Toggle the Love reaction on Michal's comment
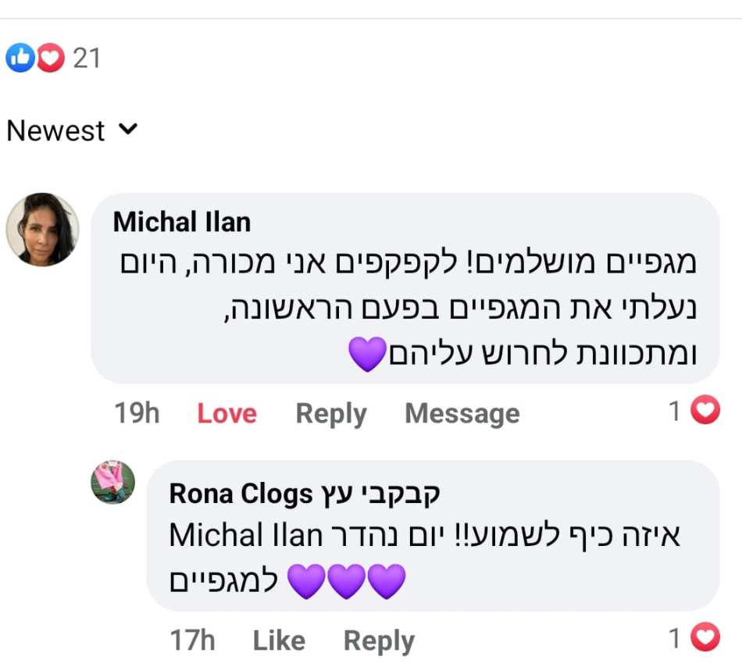742x667 pixels. (x=227, y=413)
